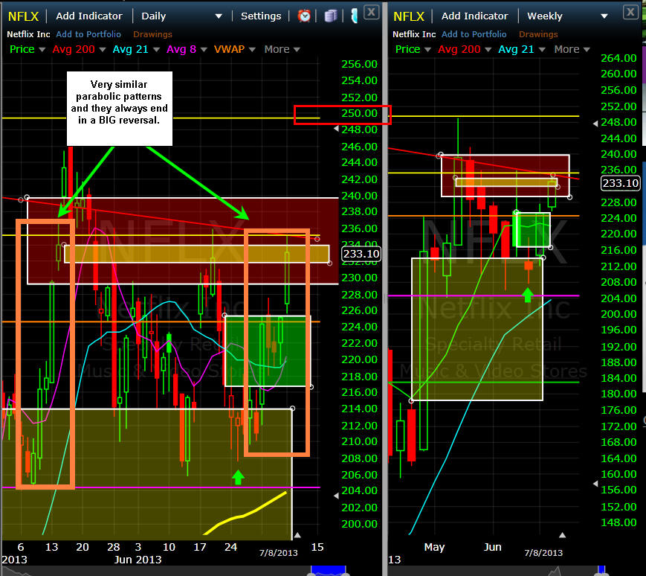Click the database stack icon in toolbar
The image size is (646, 576).
[x=331, y=16]
